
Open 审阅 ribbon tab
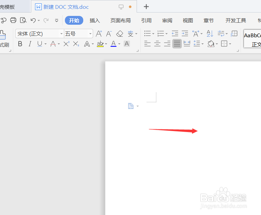167,20
